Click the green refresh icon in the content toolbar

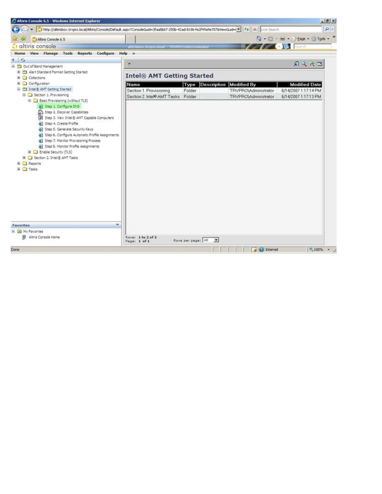(312, 64)
